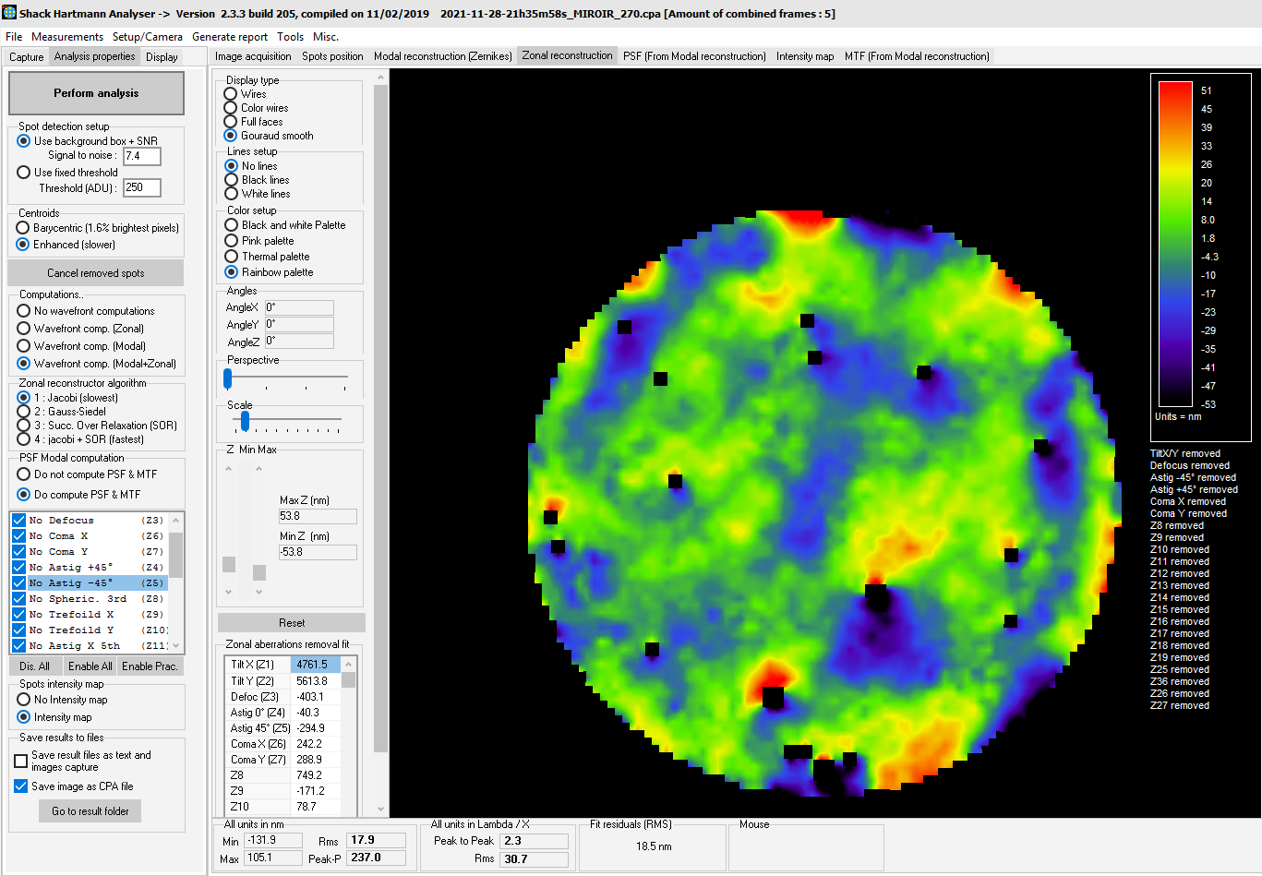This screenshot has width=1262, height=876.
Task: Click up arrow of aberrations removal fit scrollbar
Action: [x=348, y=665]
